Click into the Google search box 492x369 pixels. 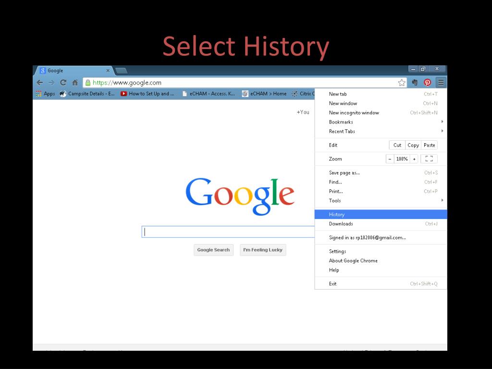(x=228, y=232)
